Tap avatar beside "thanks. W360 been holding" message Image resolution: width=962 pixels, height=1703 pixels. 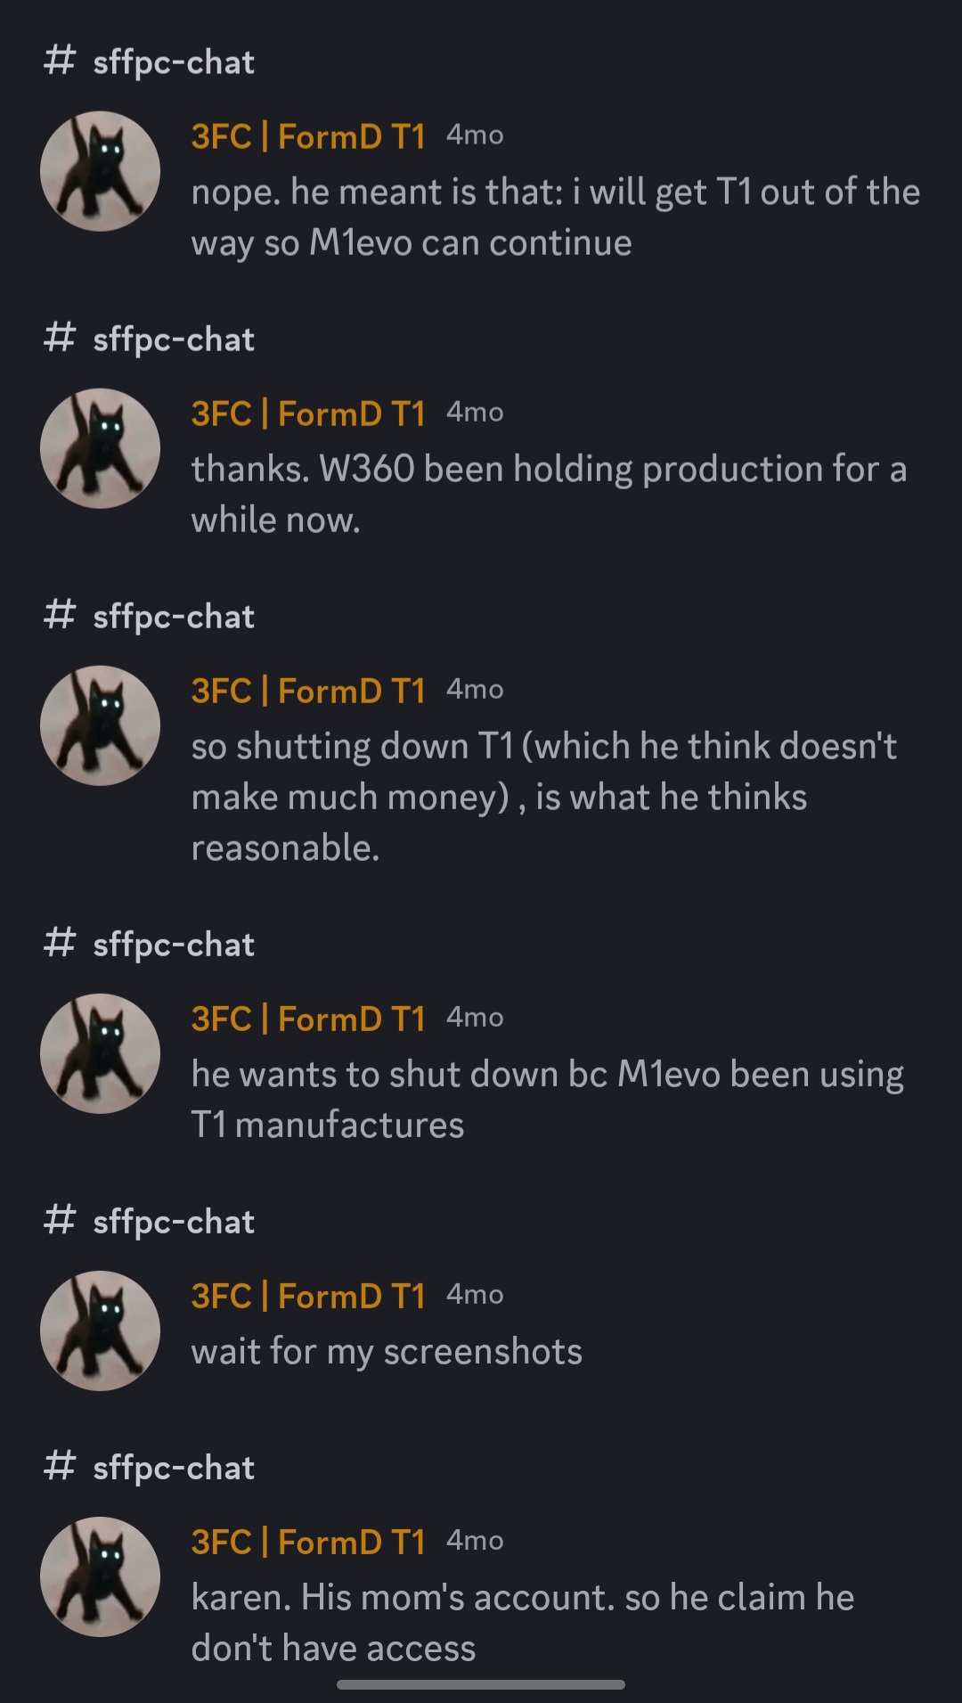point(100,448)
